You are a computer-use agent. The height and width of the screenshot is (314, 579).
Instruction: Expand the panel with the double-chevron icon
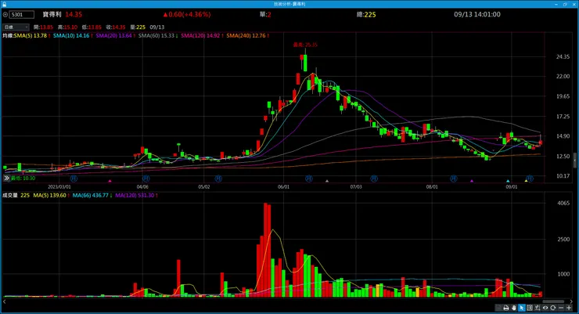6,178
